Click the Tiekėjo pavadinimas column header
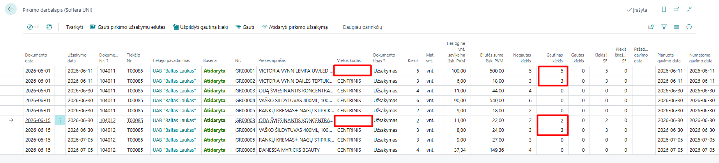The image size is (719, 163). [x=171, y=60]
